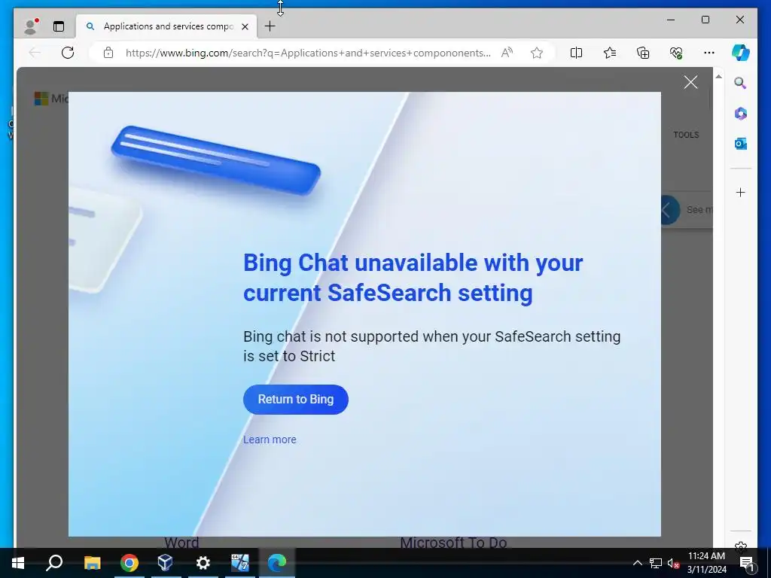Open File Explorer from taskbar

point(92,563)
